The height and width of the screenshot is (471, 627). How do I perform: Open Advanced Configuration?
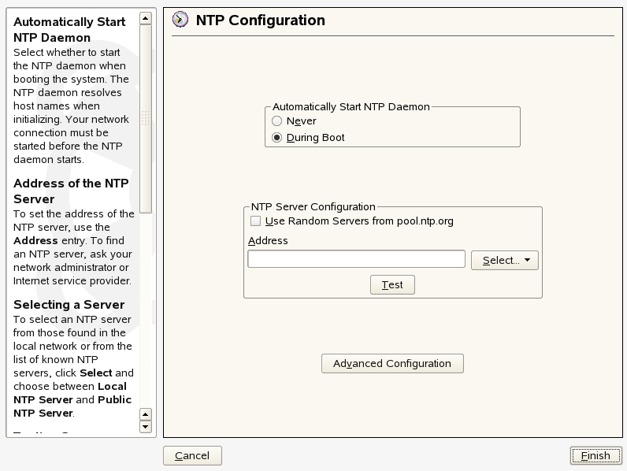[x=392, y=363]
